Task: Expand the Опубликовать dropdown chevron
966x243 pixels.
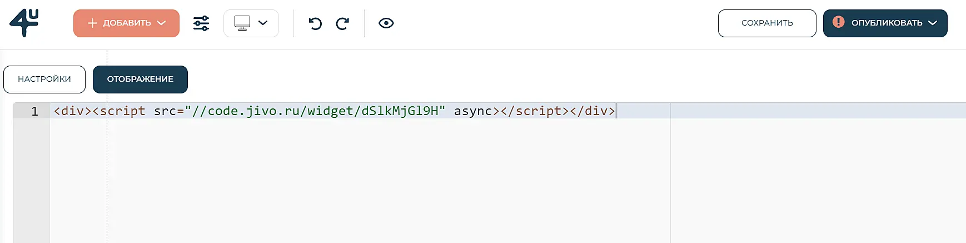Action: click(x=933, y=23)
